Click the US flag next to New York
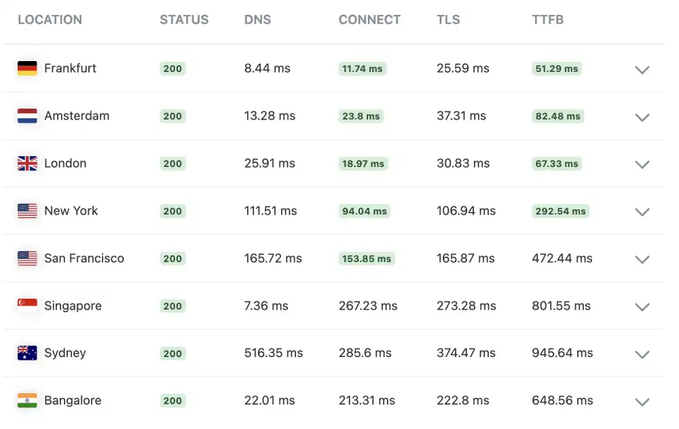The width and height of the screenshot is (679, 429). coord(26,211)
